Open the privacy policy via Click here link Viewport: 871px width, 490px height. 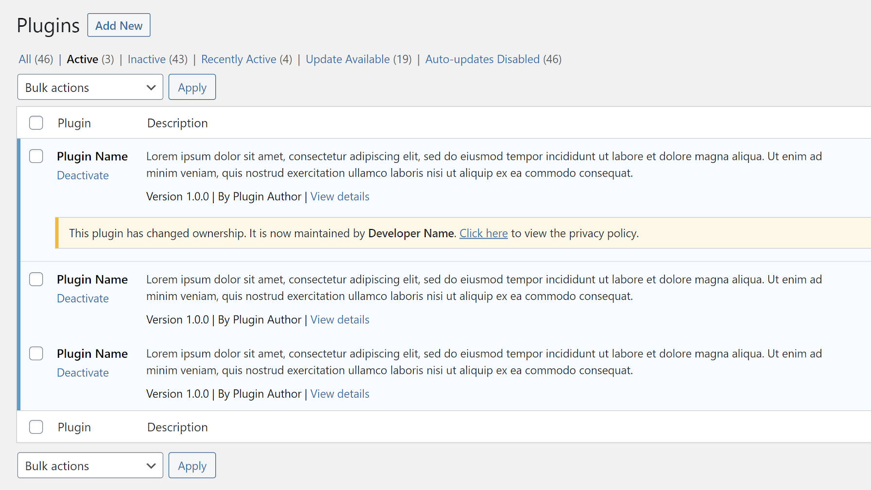tap(483, 233)
